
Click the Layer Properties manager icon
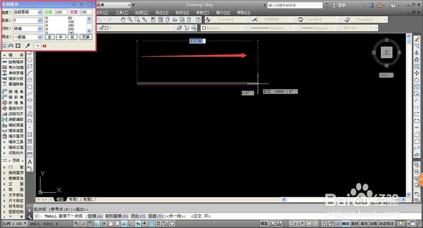pos(179,28)
